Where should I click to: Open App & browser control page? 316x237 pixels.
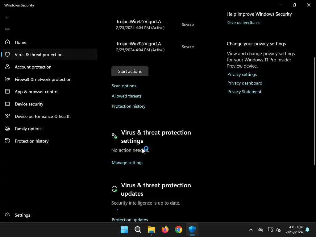pos(49,91)
